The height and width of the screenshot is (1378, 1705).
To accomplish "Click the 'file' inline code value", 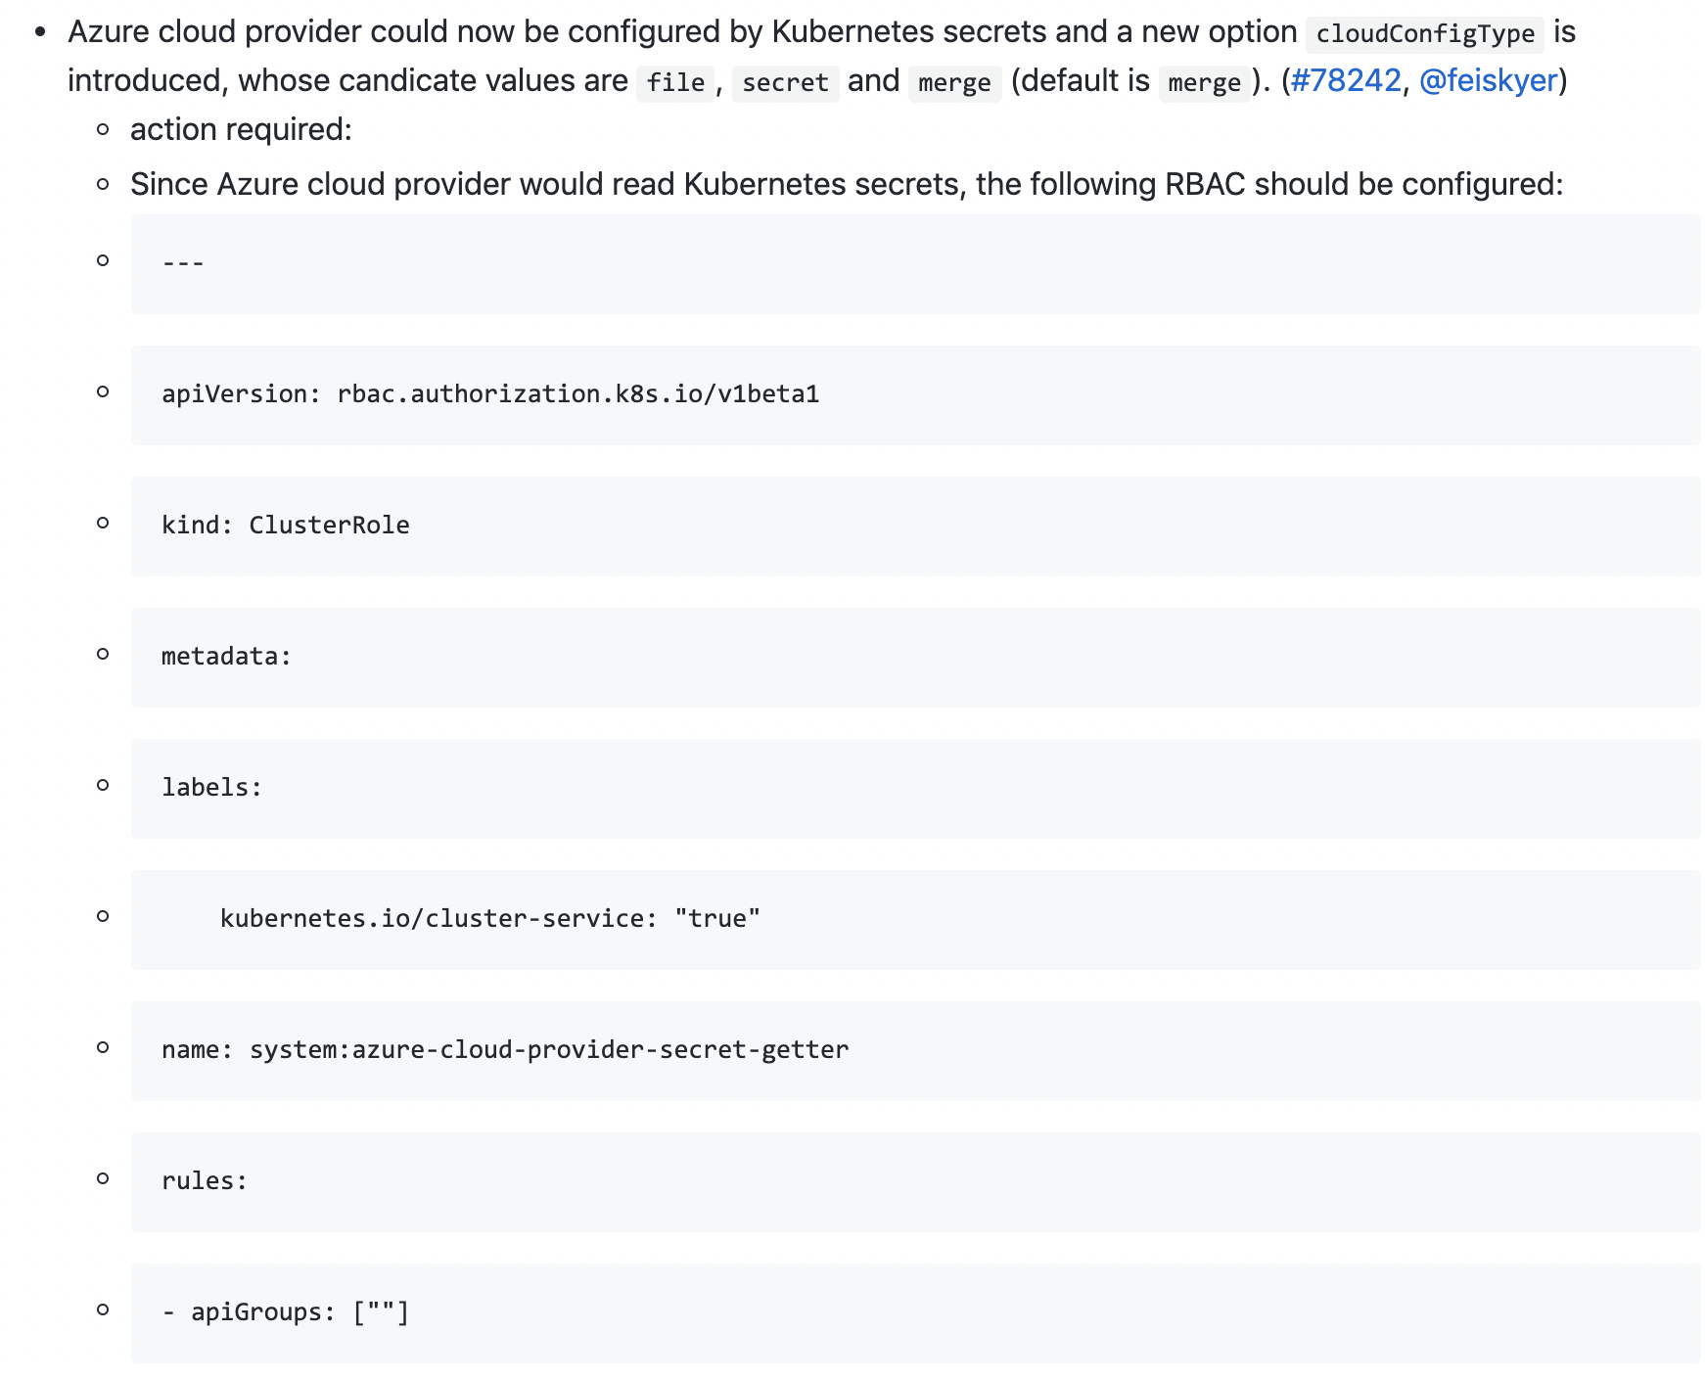I will pos(675,82).
